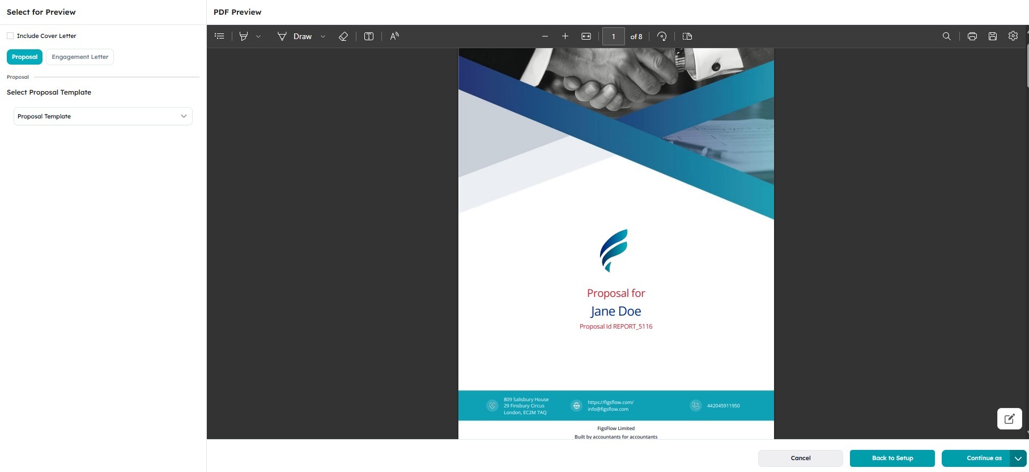Zoom out with the minus icon
Screen dimensions: 1029x472
[545, 36]
